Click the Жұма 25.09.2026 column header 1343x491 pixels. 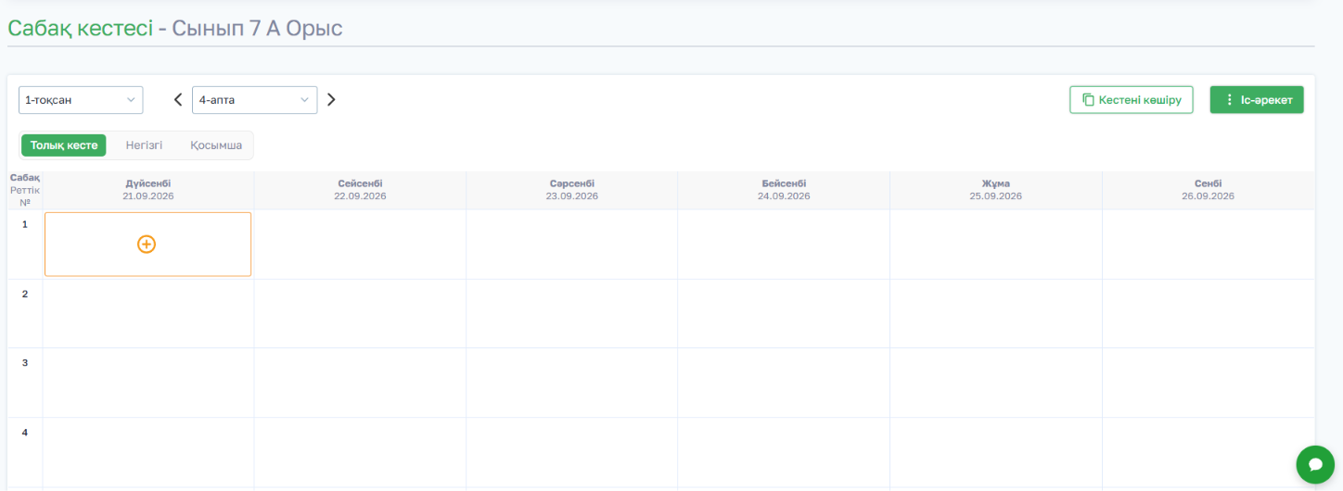point(996,190)
